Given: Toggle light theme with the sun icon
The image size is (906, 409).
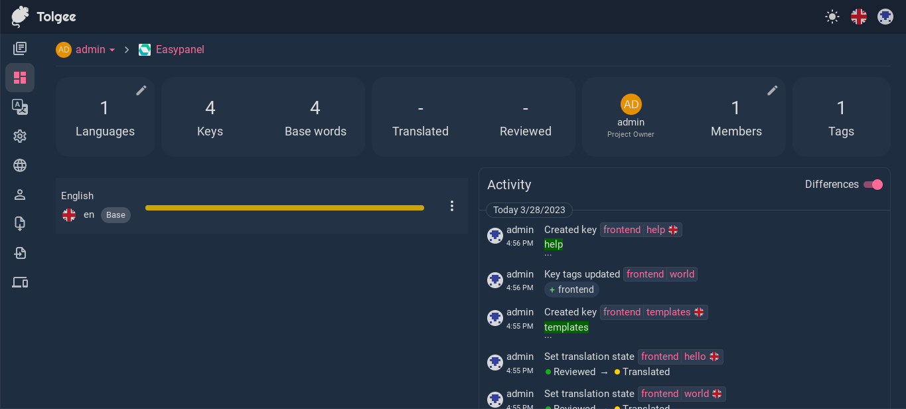Looking at the screenshot, I should tap(832, 16).
